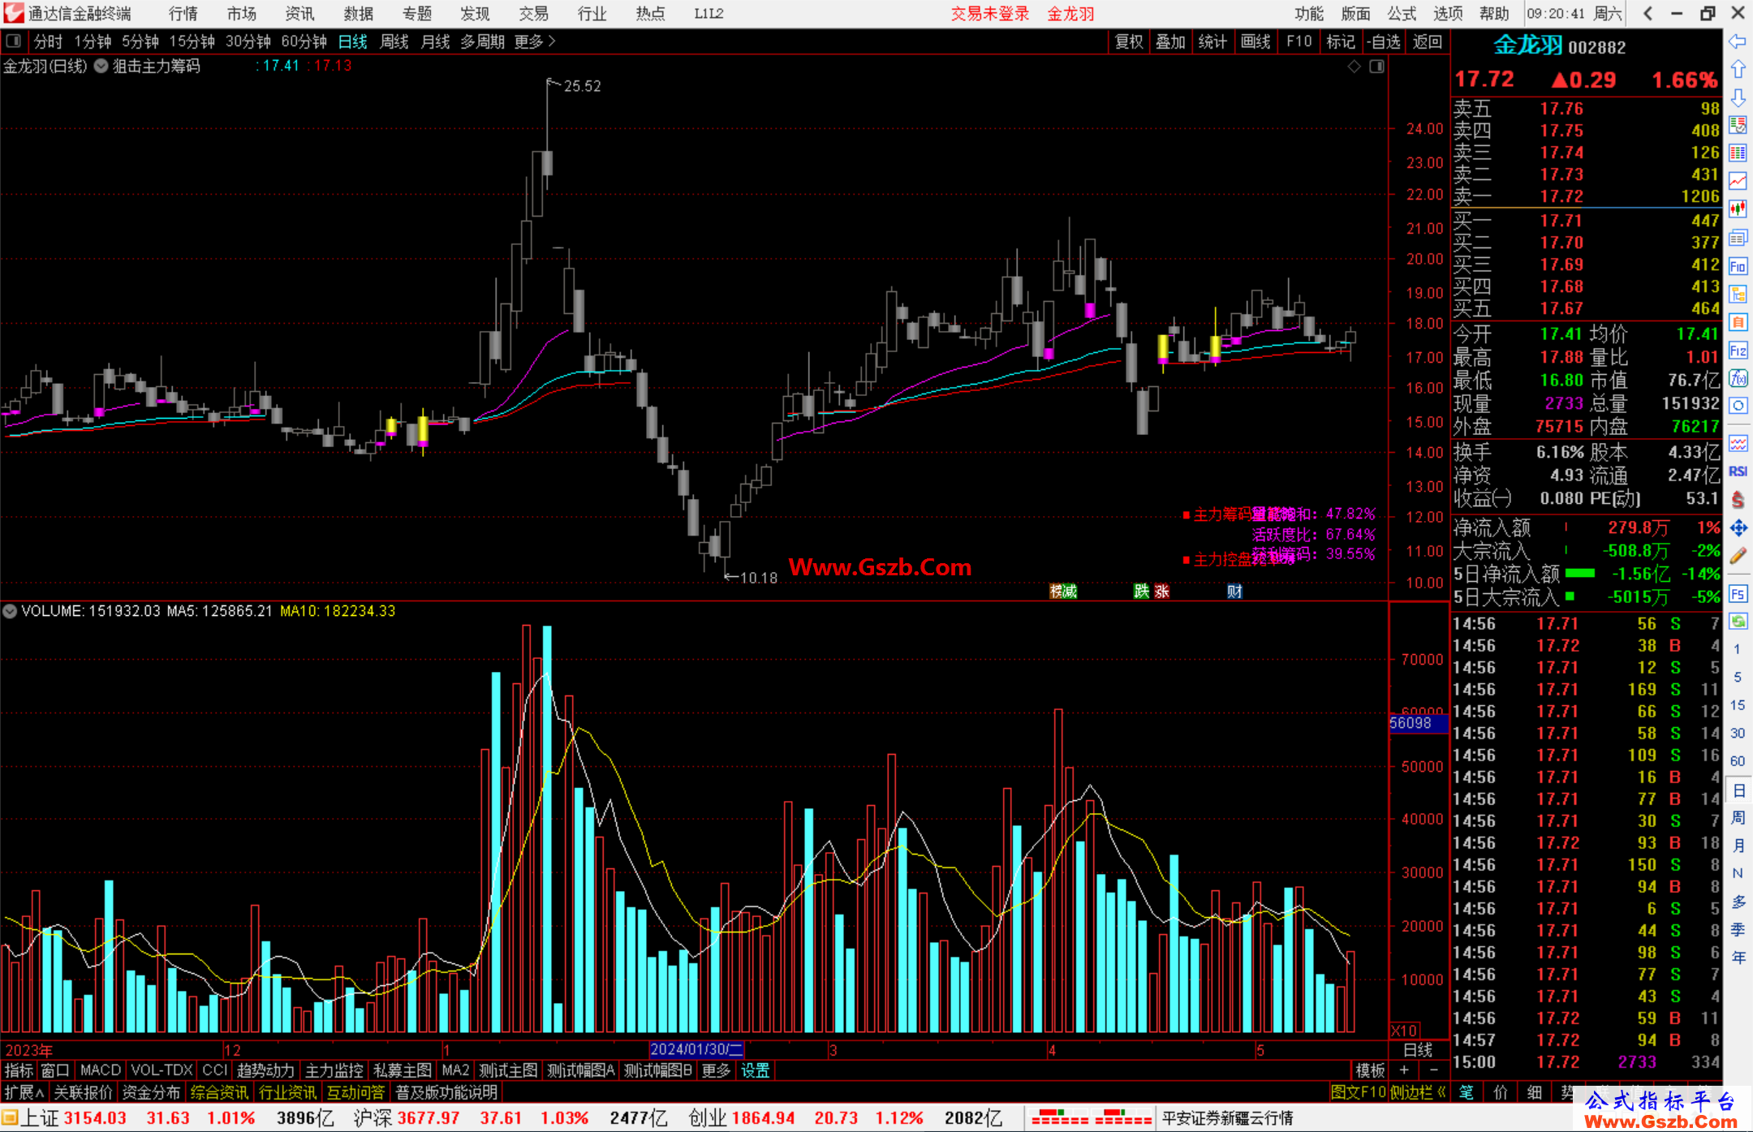Click the wavy indicator lines icon
This screenshot has height=1132, width=1753.
point(1738,443)
